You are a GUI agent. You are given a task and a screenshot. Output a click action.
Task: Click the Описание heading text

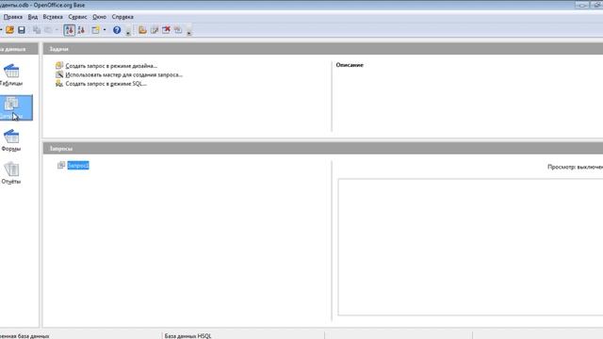click(350, 65)
